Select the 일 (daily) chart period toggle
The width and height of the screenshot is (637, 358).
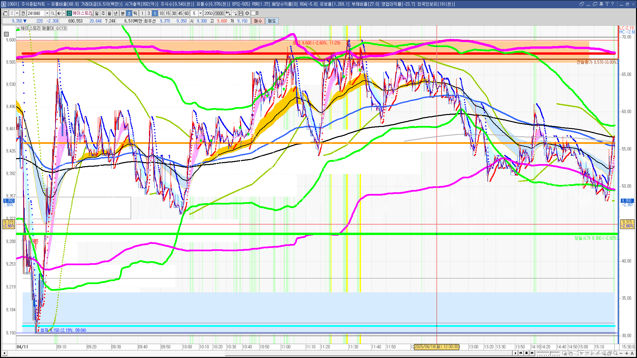point(97,13)
